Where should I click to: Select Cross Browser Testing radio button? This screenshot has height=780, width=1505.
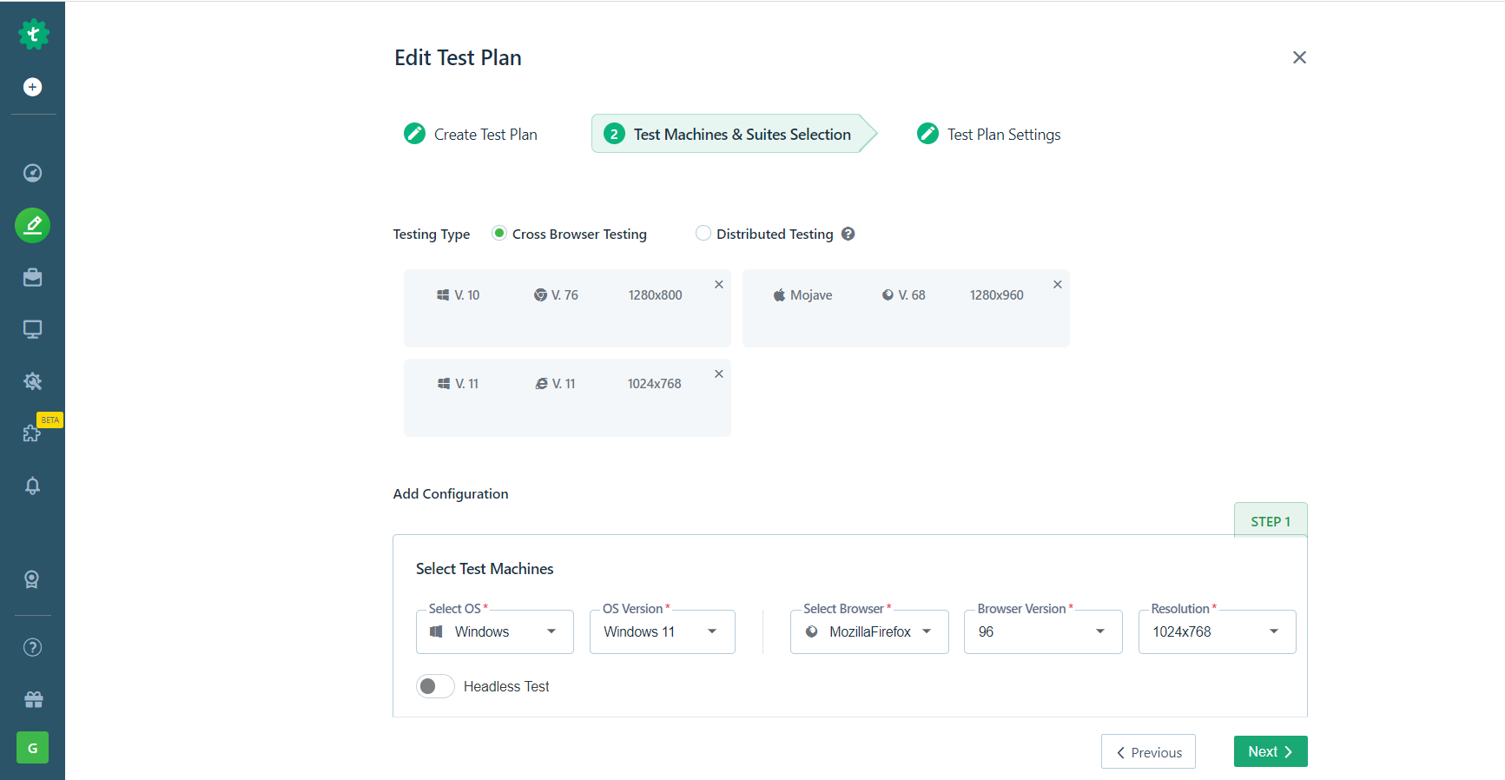click(x=499, y=233)
